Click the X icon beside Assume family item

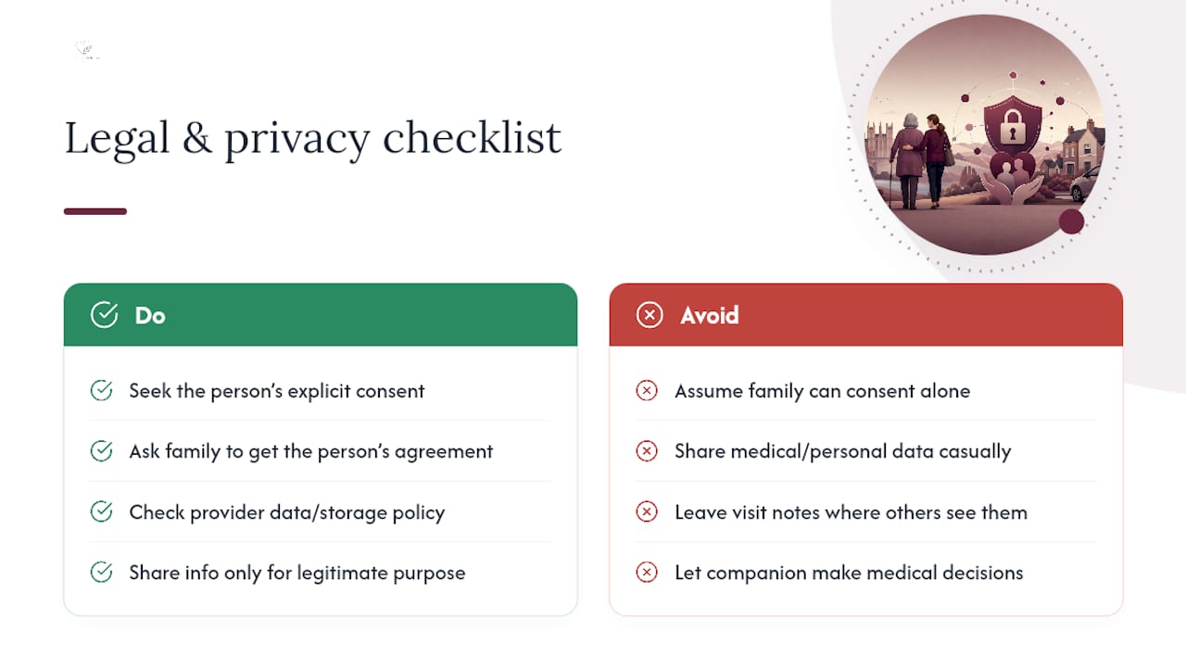click(647, 390)
